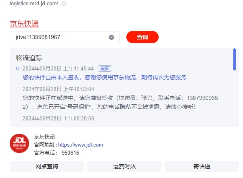Visit the https://www.jdl.com official link
Screen dimensions: 243x178
[x=81, y=145]
